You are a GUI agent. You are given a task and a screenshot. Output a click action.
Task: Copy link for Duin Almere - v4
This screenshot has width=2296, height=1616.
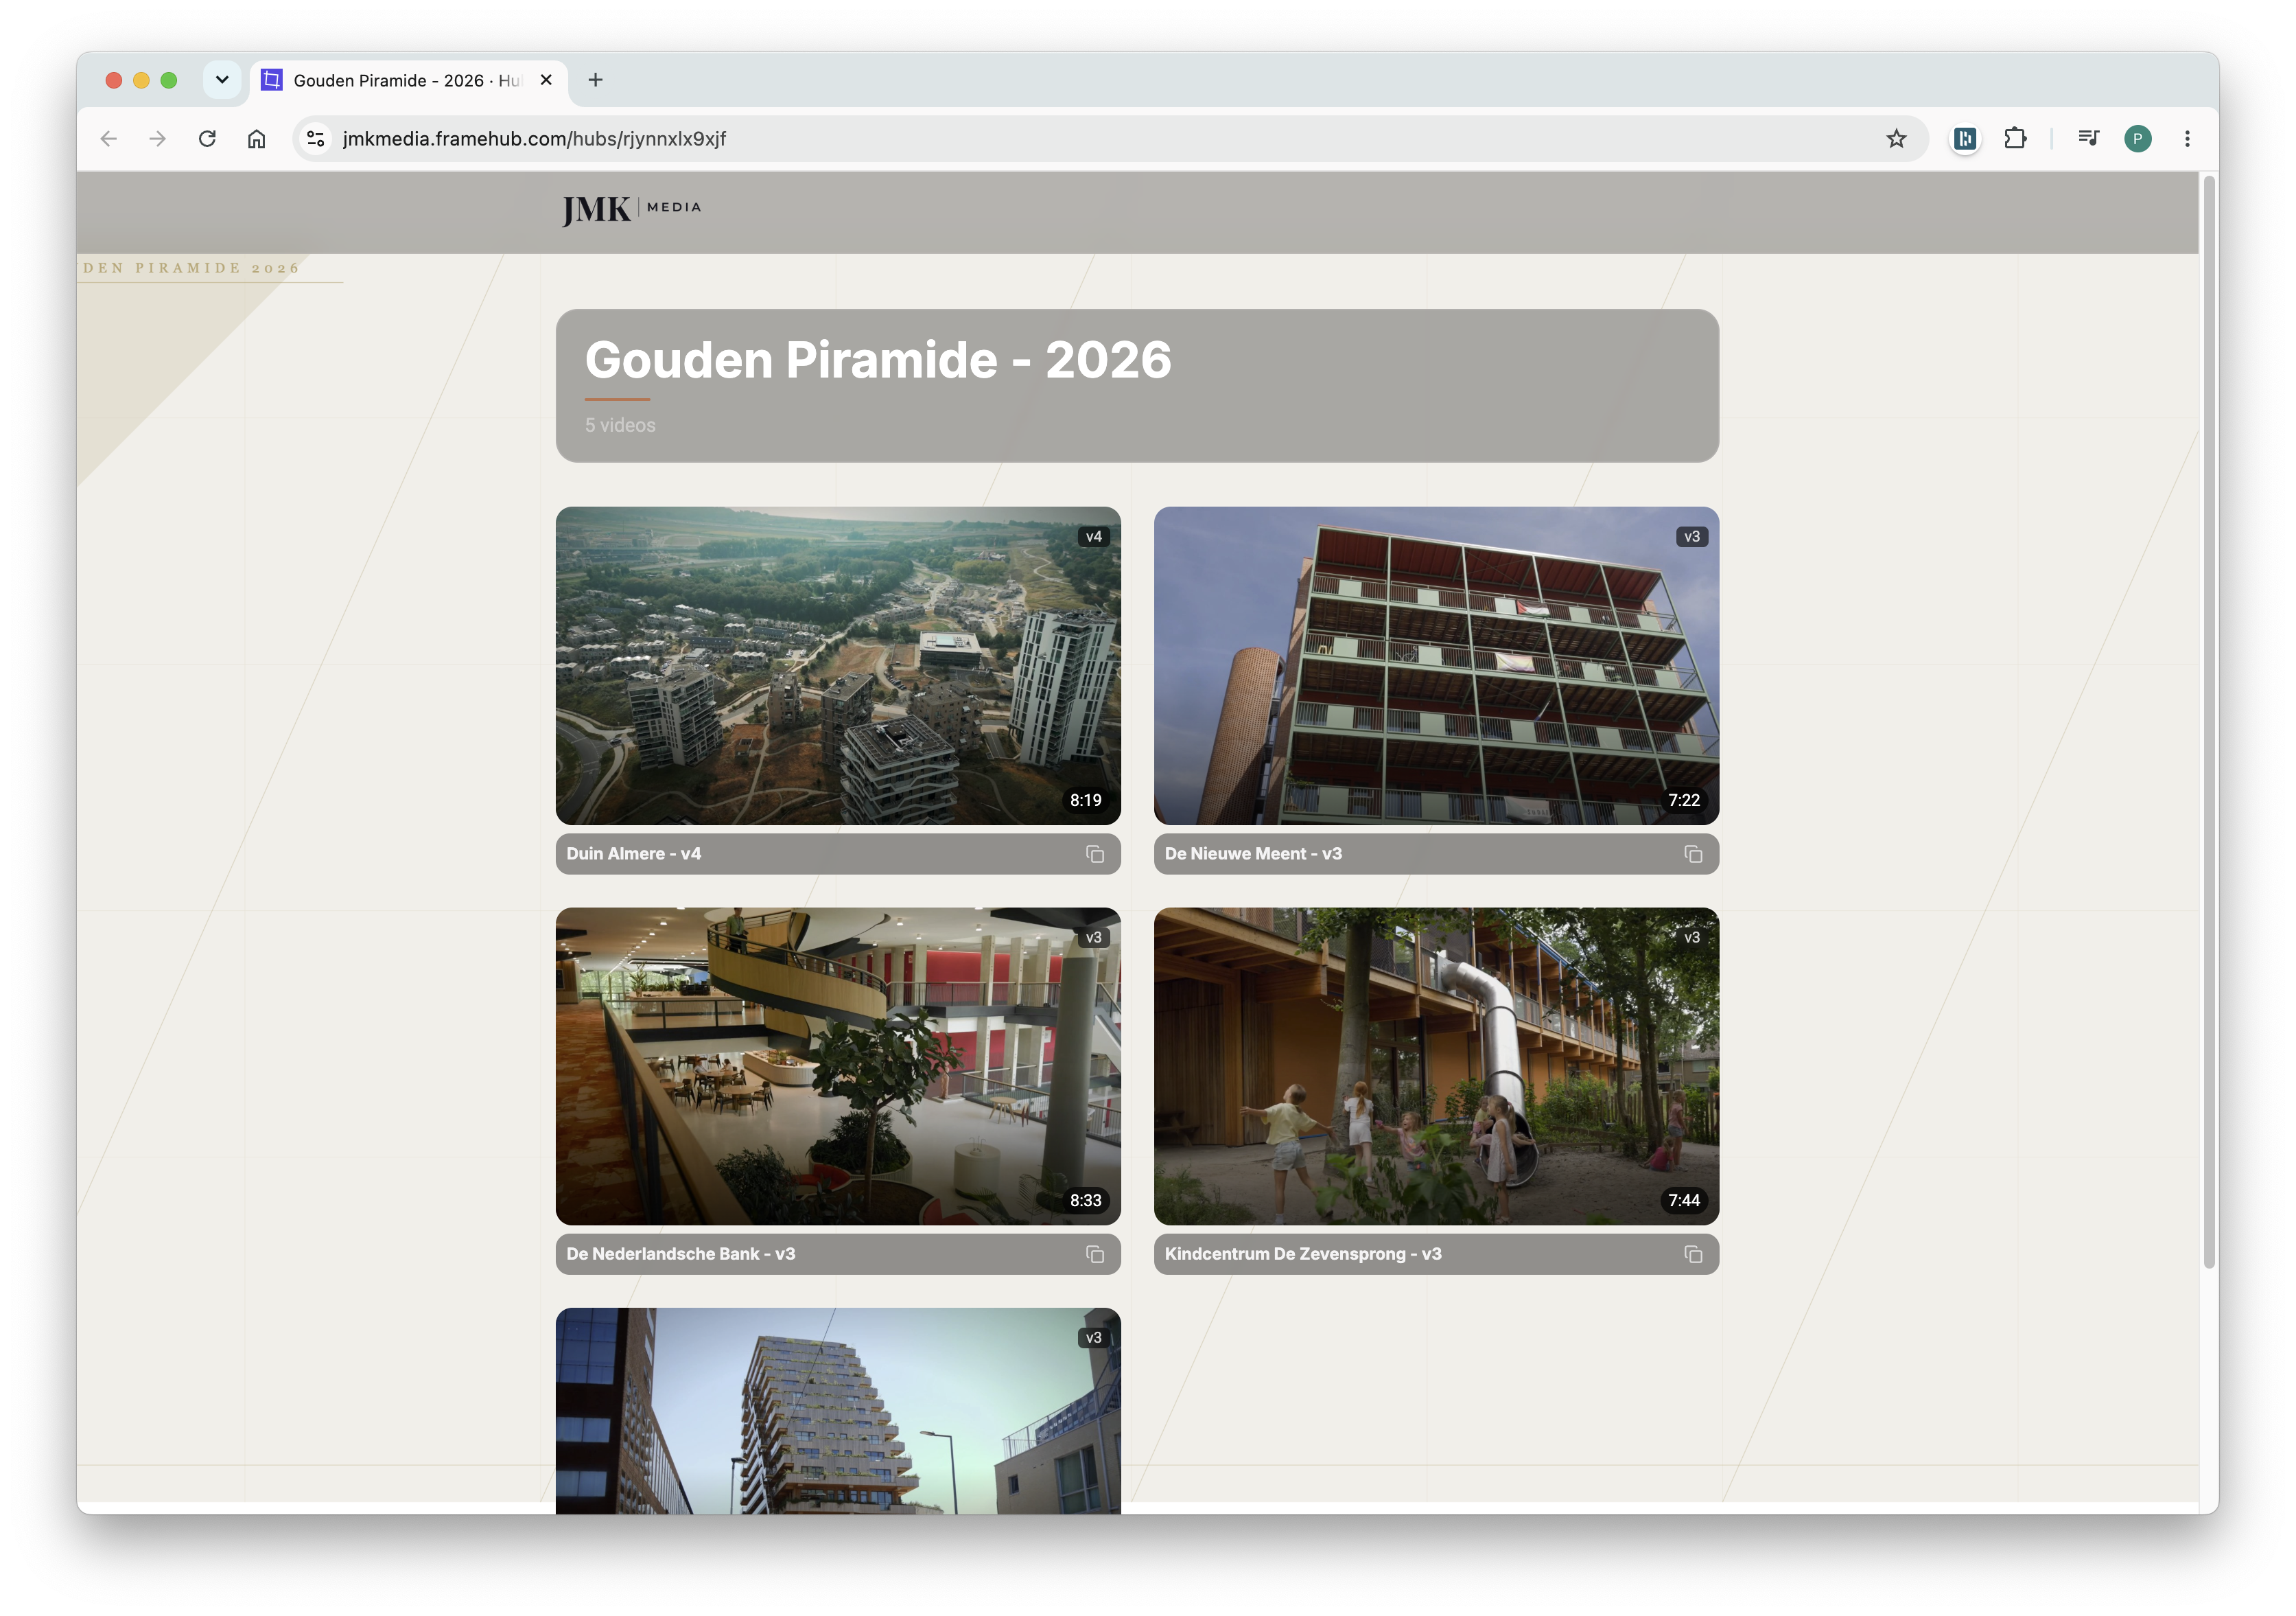(1095, 853)
